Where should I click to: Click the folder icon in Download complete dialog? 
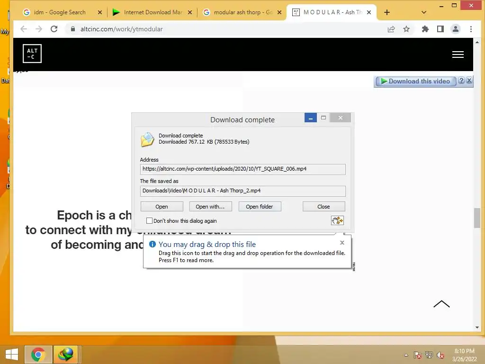click(147, 139)
